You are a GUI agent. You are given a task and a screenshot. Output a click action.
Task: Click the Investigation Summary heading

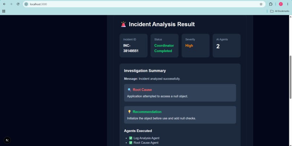145,71
